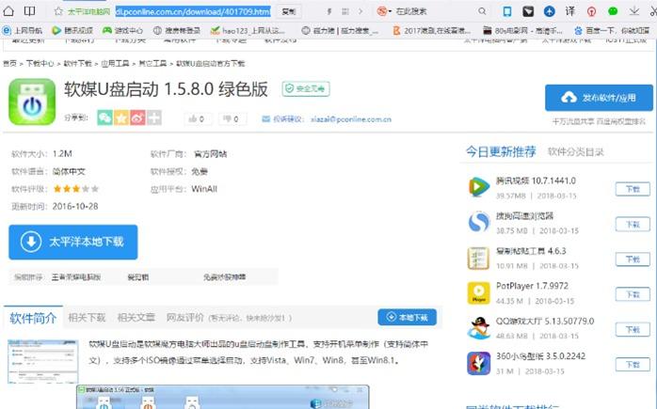
Task: Download QQ游戏大厅 5.13.50779.0
Action: tap(633, 330)
